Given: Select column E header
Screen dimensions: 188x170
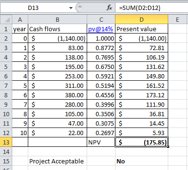Looking at the screenshot, I should click(178, 20).
